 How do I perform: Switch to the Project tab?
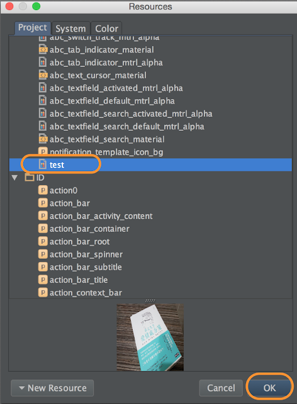click(33, 28)
